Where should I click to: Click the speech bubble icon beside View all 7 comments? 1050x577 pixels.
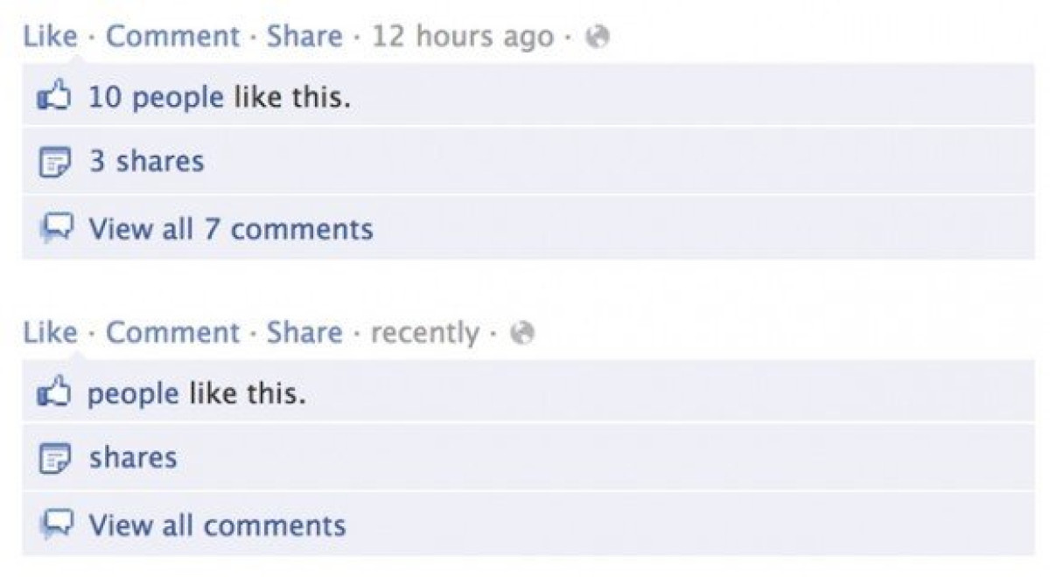pyautogui.click(x=54, y=229)
